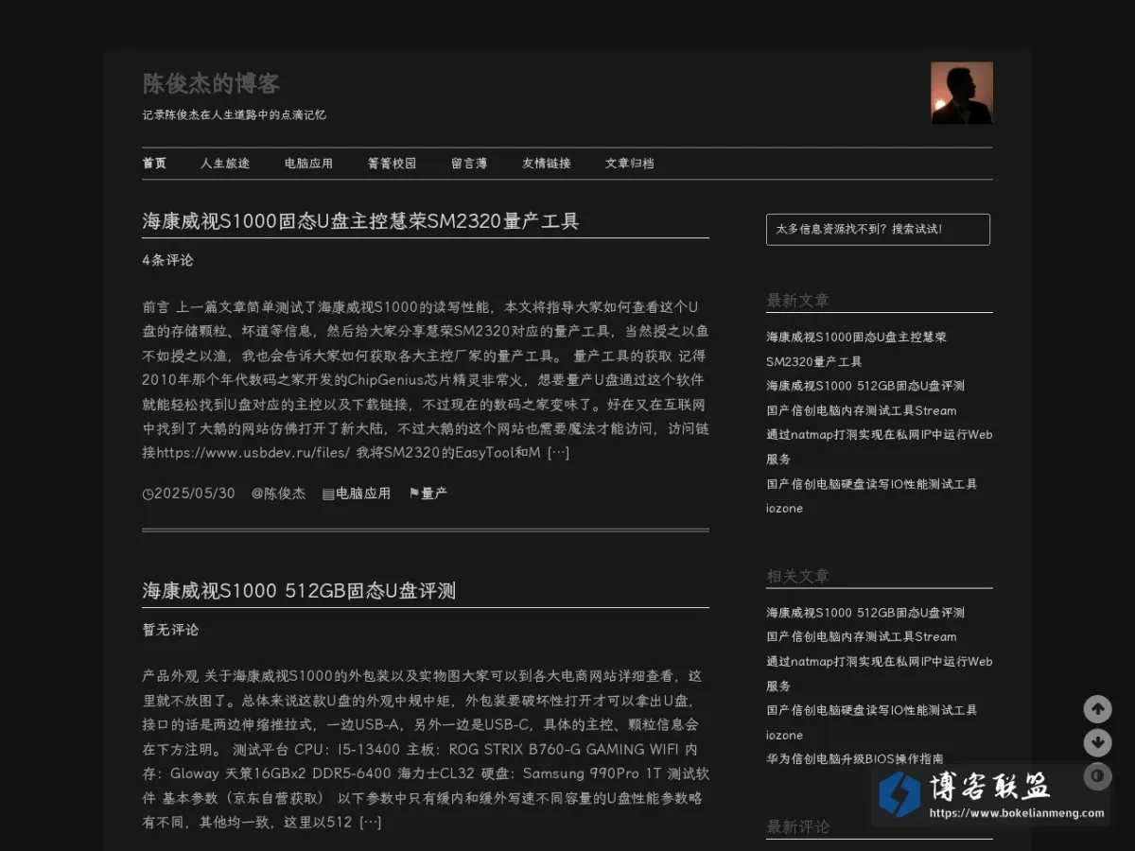Click the 最新文章 sidebar heading
This screenshot has height=851, width=1135.
tap(797, 301)
